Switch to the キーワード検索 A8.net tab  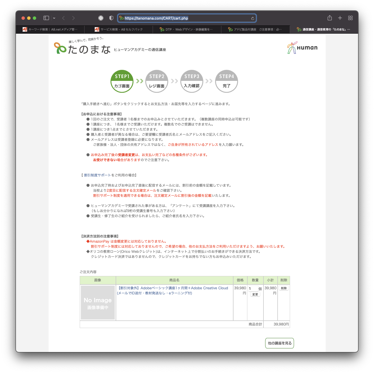(x=50, y=29)
